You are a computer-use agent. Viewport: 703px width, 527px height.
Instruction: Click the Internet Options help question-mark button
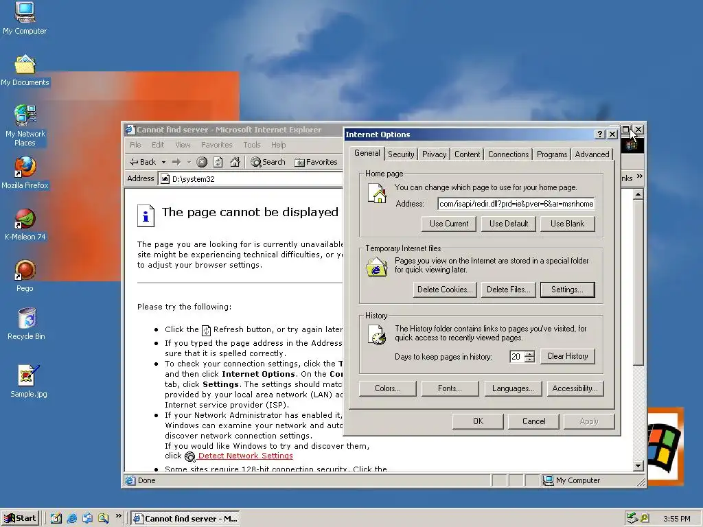pyautogui.click(x=599, y=134)
